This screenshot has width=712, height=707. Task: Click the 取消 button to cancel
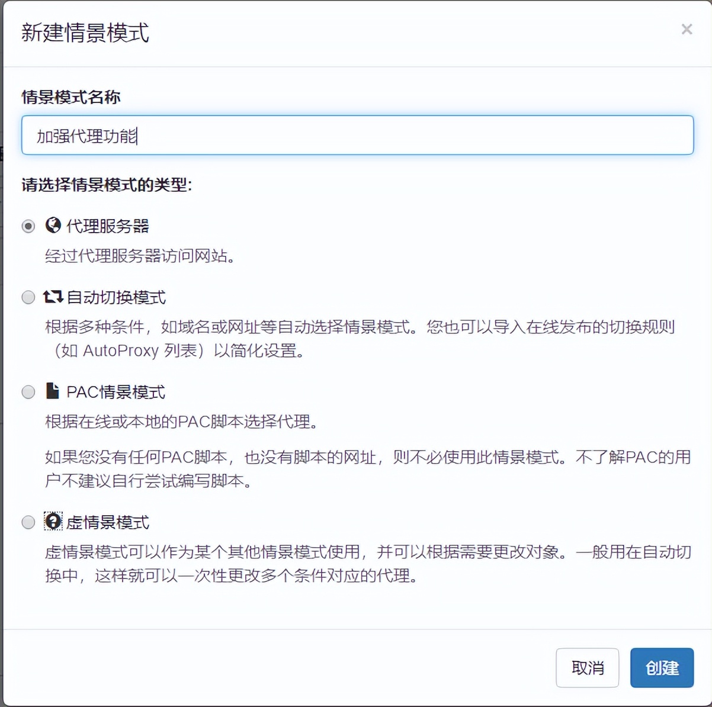(588, 667)
